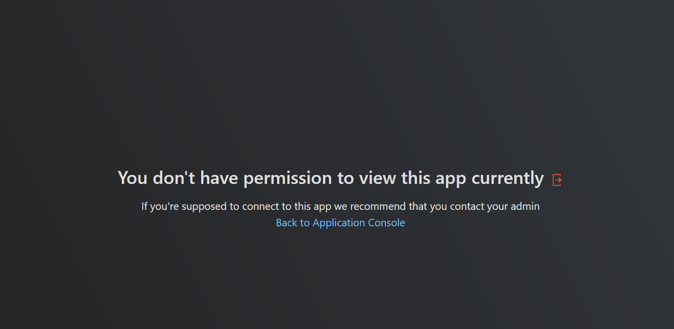
Task: Return to the Application Console
Action: 340,223
